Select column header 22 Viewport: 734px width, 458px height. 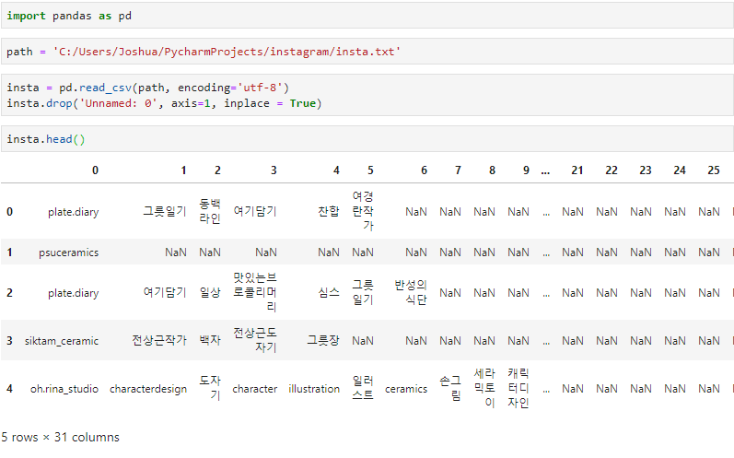point(612,170)
